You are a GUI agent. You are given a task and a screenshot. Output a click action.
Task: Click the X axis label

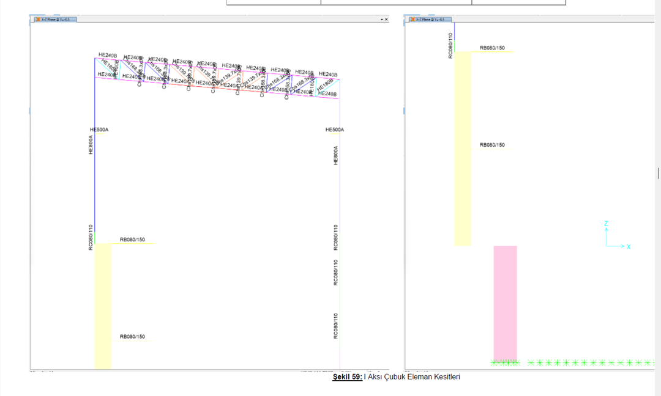[629, 247]
